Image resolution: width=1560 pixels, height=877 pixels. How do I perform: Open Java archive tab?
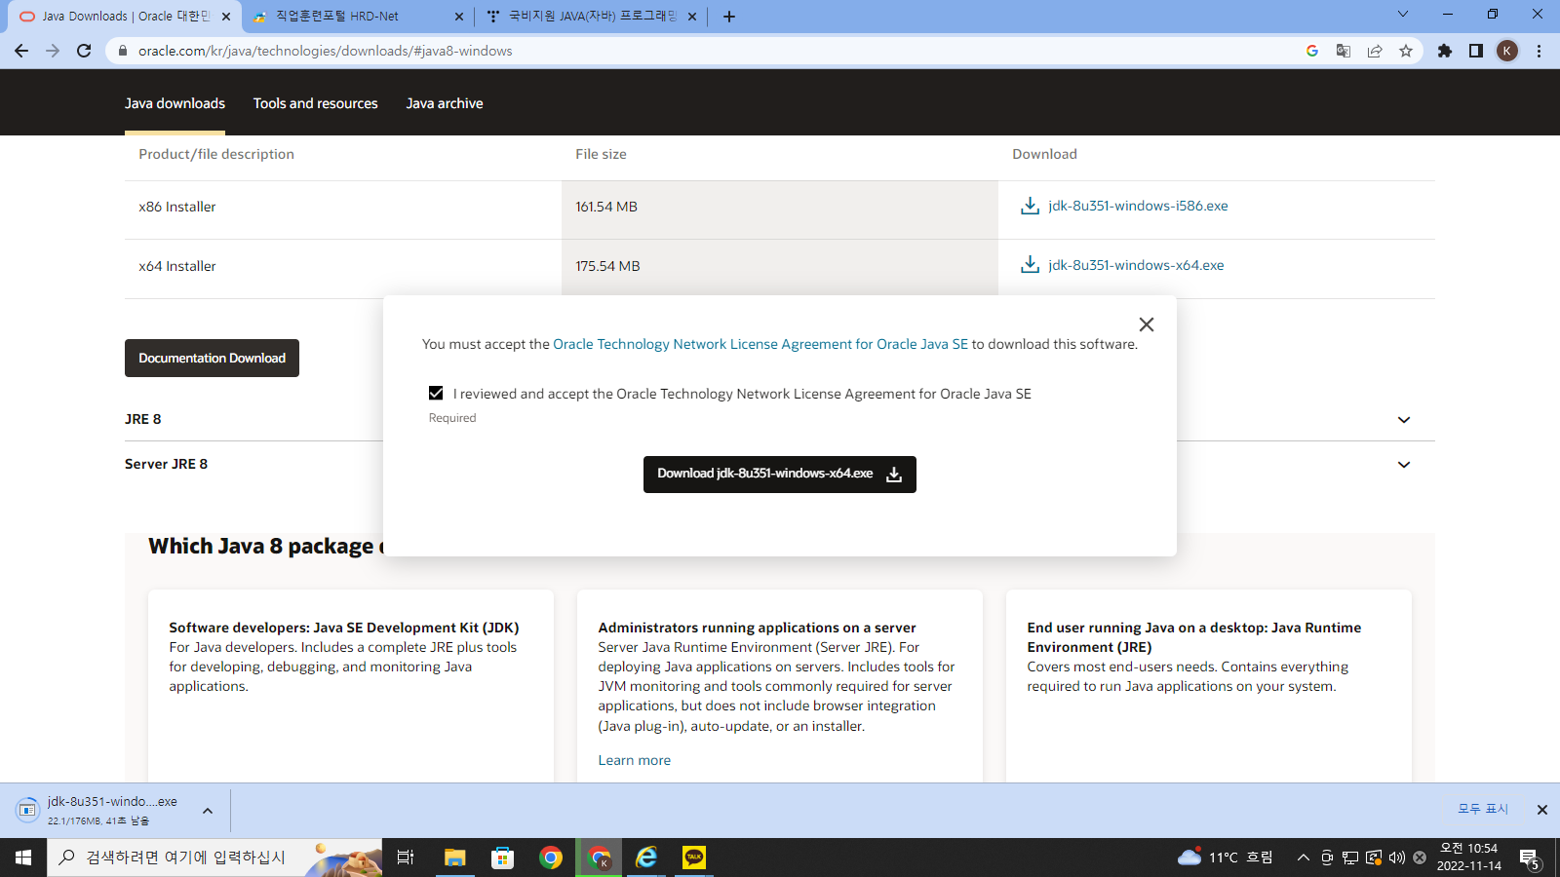point(445,103)
